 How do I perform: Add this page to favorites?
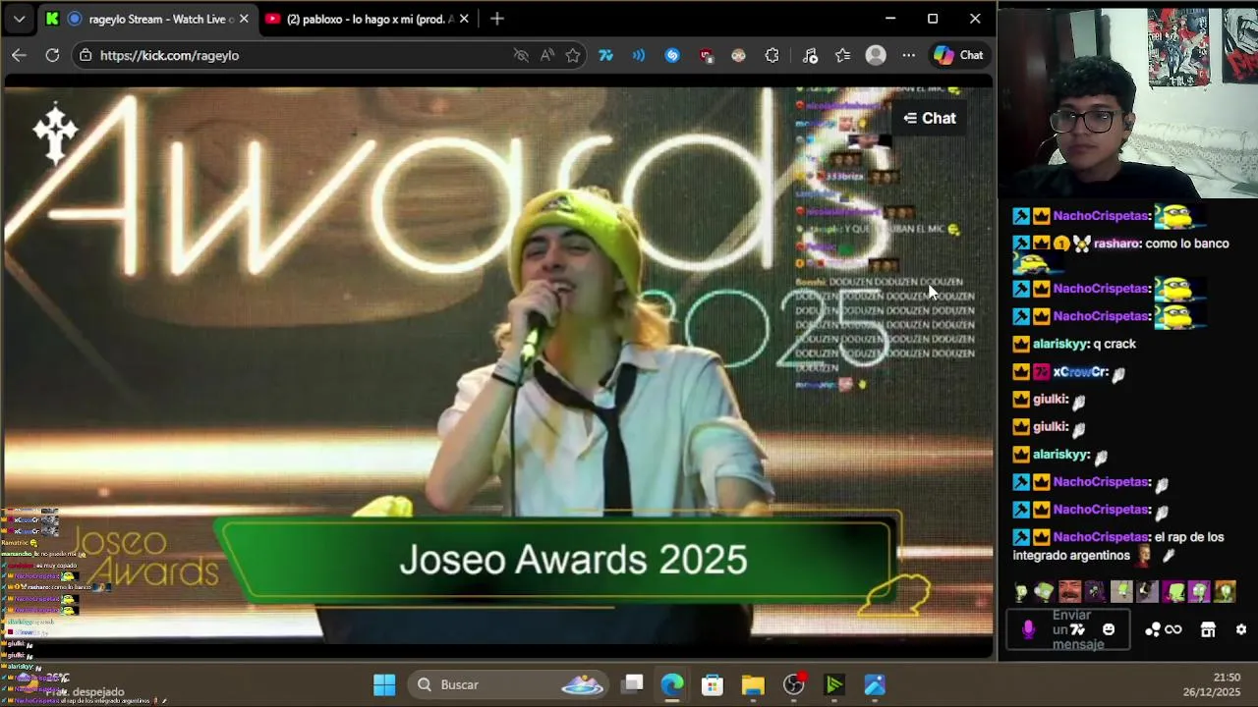pyautogui.click(x=573, y=55)
